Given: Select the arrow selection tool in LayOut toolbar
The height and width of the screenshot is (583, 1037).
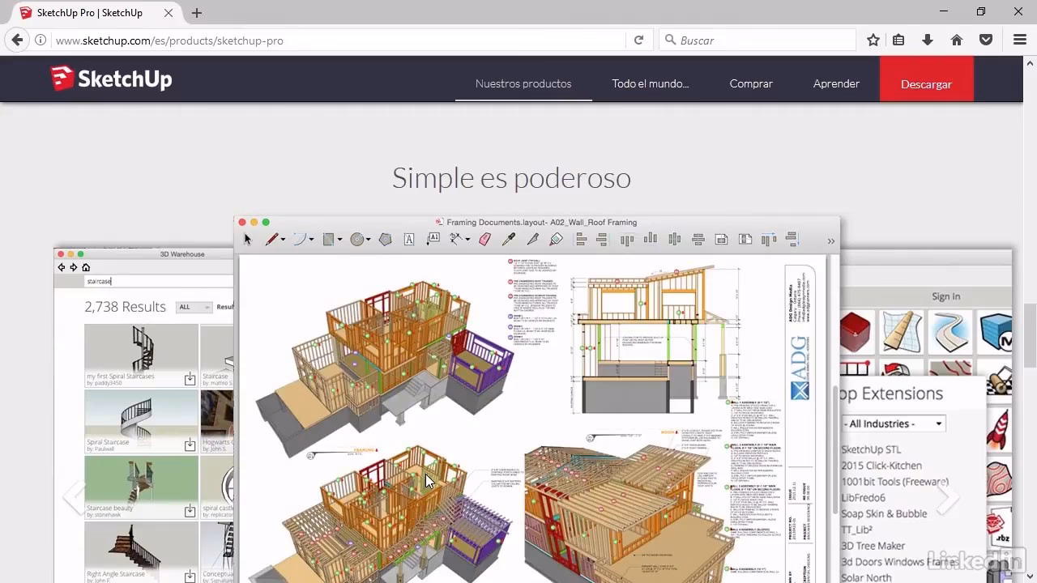Looking at the screenshot, I should pyautogui.click(x=247, y=239).
